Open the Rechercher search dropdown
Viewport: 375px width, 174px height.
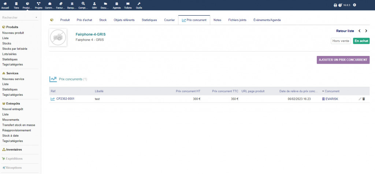20,18
